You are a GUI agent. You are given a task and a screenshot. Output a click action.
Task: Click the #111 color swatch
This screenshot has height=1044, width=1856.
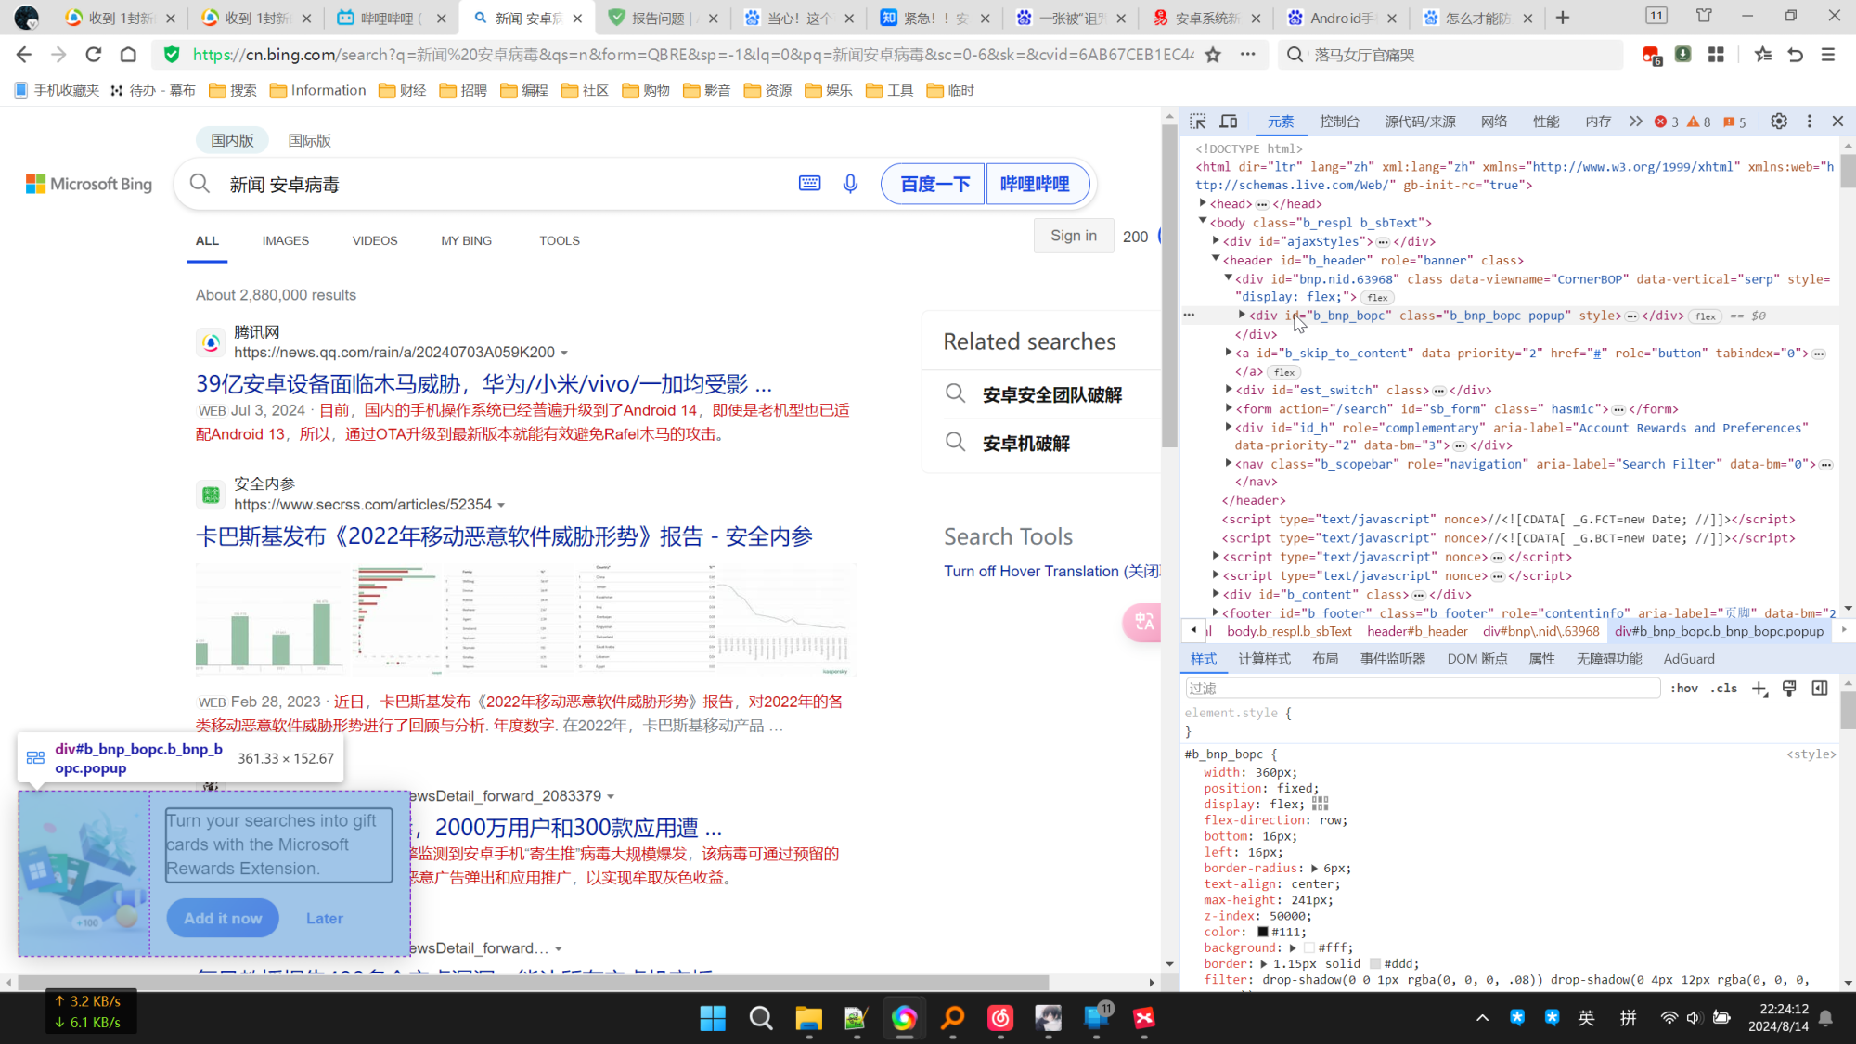pyautogui.click(x=1262, y=932)
